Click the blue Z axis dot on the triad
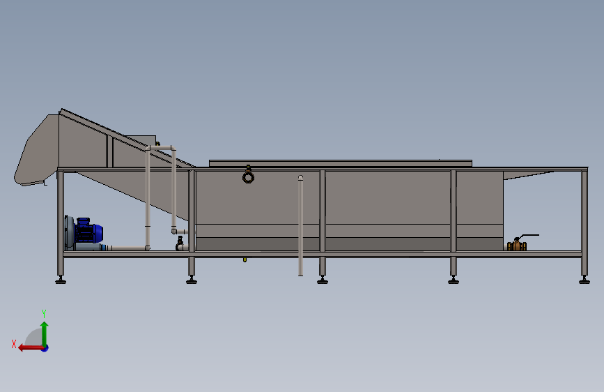 [x=45, y=349]
